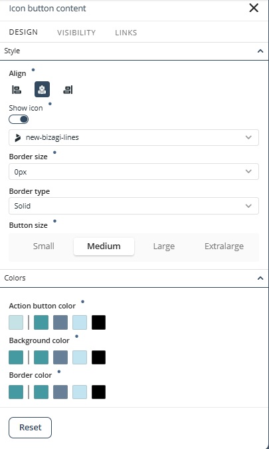The width and height of the screenshot is (269, 449).
Task: Select the align center icon
Action: [42, 89]
